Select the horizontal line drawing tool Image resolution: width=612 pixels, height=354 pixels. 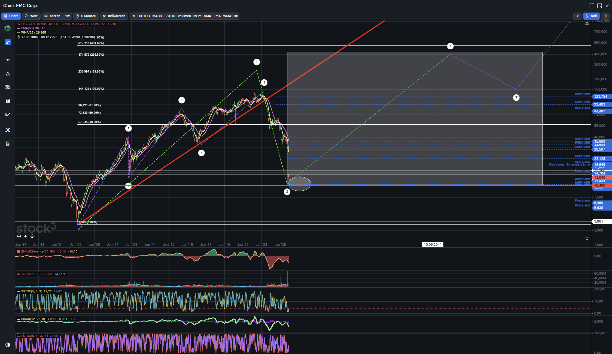[8, 60]
